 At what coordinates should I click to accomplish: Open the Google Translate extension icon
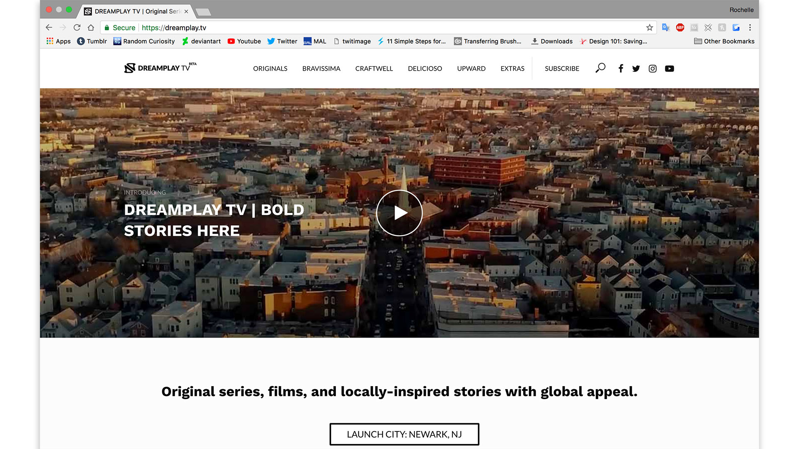point(666,27)
